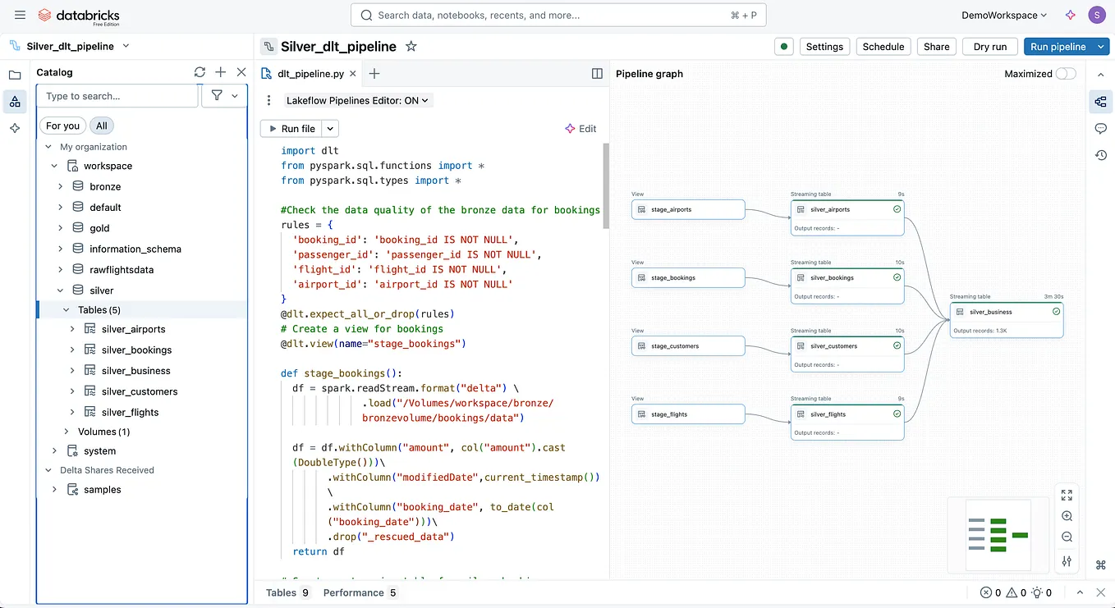
Task: Zoom in on the pipeline graph
Action: pos(1067,516)
